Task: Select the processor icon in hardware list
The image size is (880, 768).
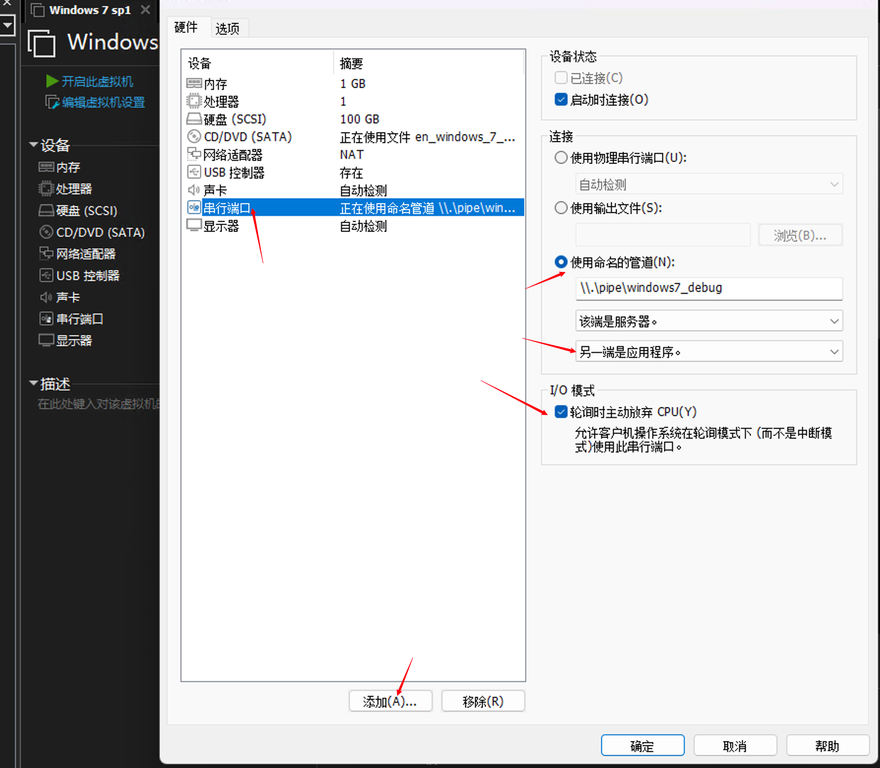Action: click(x=194, y=101)
